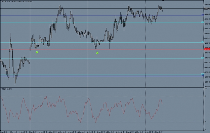Click the 80 level label of MFI indicator
The height and width of the screenshot is (133, 210).
(205, 96)
